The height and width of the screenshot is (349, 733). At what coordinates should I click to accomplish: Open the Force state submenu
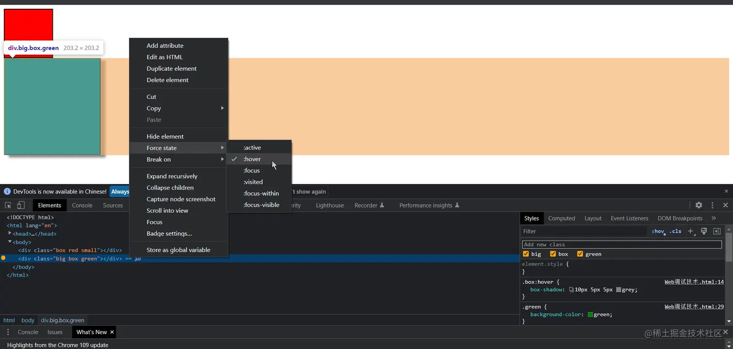pyautogui.click(x=178, y=148)
